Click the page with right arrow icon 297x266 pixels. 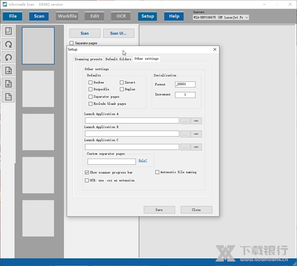8,71
